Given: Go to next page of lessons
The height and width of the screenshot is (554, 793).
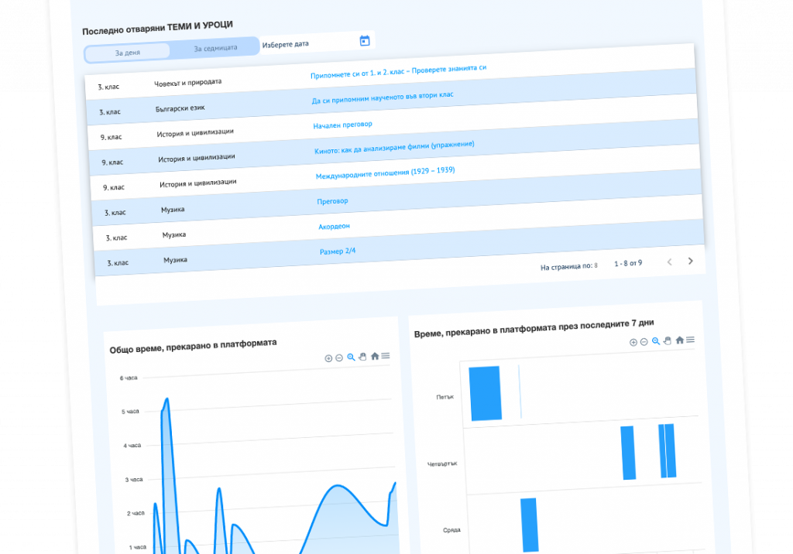Looking at the screenshot, I should click(x=690, y=261).
